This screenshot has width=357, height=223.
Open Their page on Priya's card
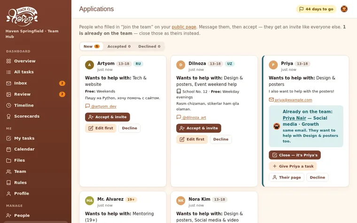click(x=287, y=177)
